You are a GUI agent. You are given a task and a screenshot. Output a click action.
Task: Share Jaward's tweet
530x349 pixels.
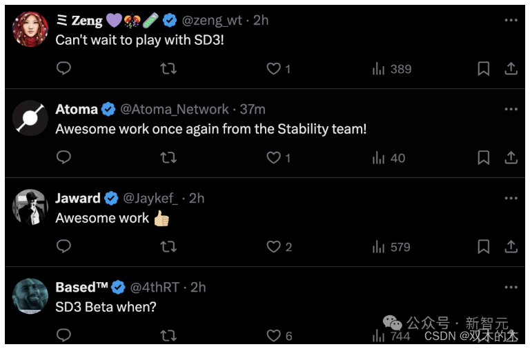(x=511, y=247)
